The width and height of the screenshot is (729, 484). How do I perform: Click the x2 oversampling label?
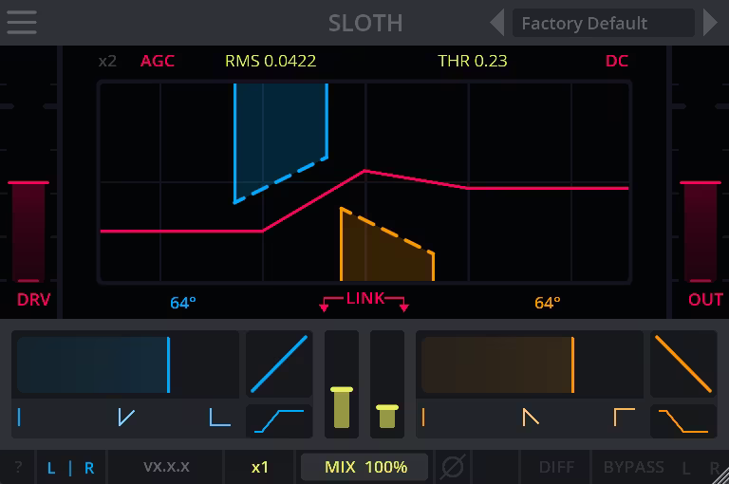tap(107, 62)
